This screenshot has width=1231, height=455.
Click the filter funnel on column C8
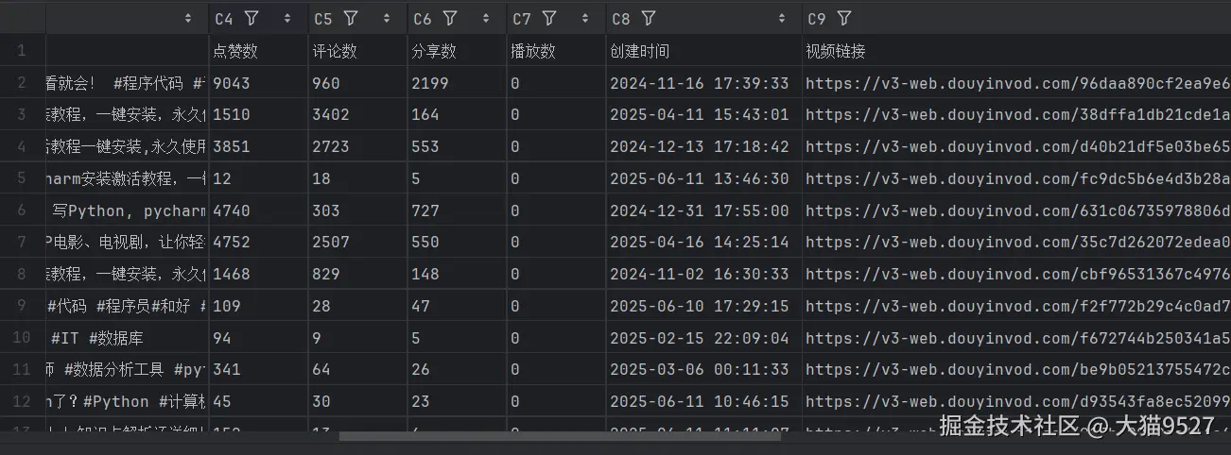[x=649, y=18]
